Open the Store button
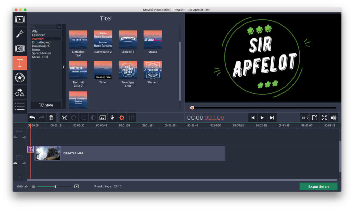This screenshot has width=354, height=210. pos(46,105)
